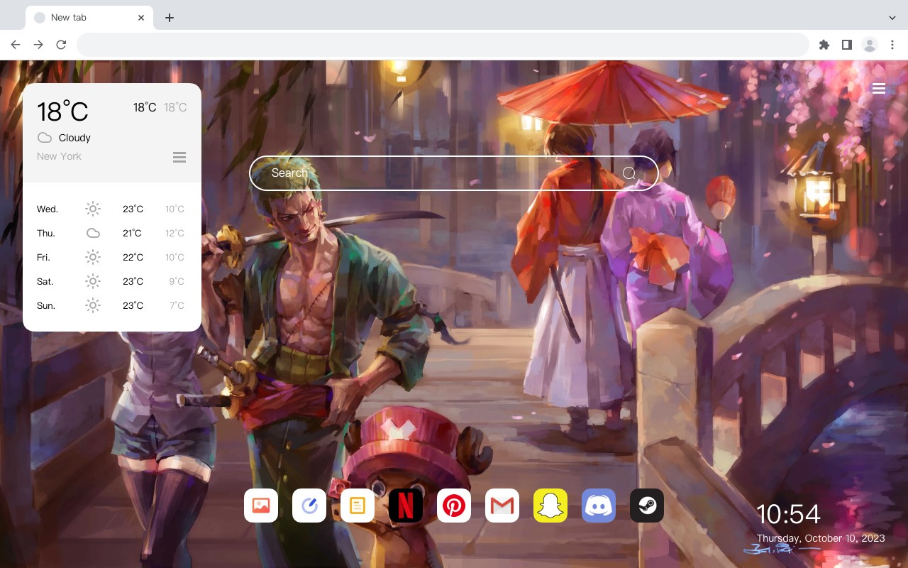Go forward to the next page

tap(38, 45)
